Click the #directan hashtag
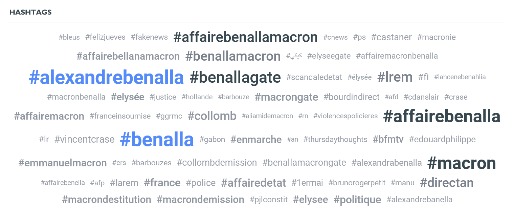This screenshot has height=206, width=513. pos(447,183)
